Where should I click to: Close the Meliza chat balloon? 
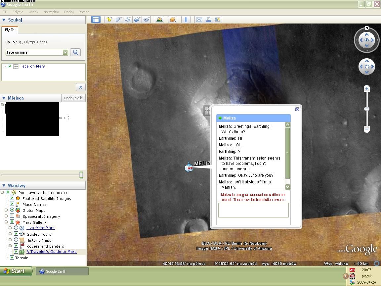pyautogui.click(x=297, y=109)
